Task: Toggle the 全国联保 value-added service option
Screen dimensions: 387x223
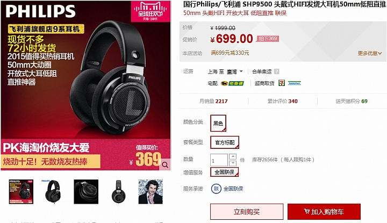Action: click(x=224, y=172)
